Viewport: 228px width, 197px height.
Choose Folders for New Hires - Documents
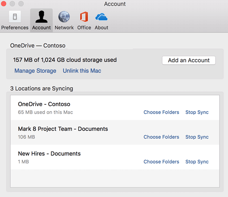coord(161,162)
